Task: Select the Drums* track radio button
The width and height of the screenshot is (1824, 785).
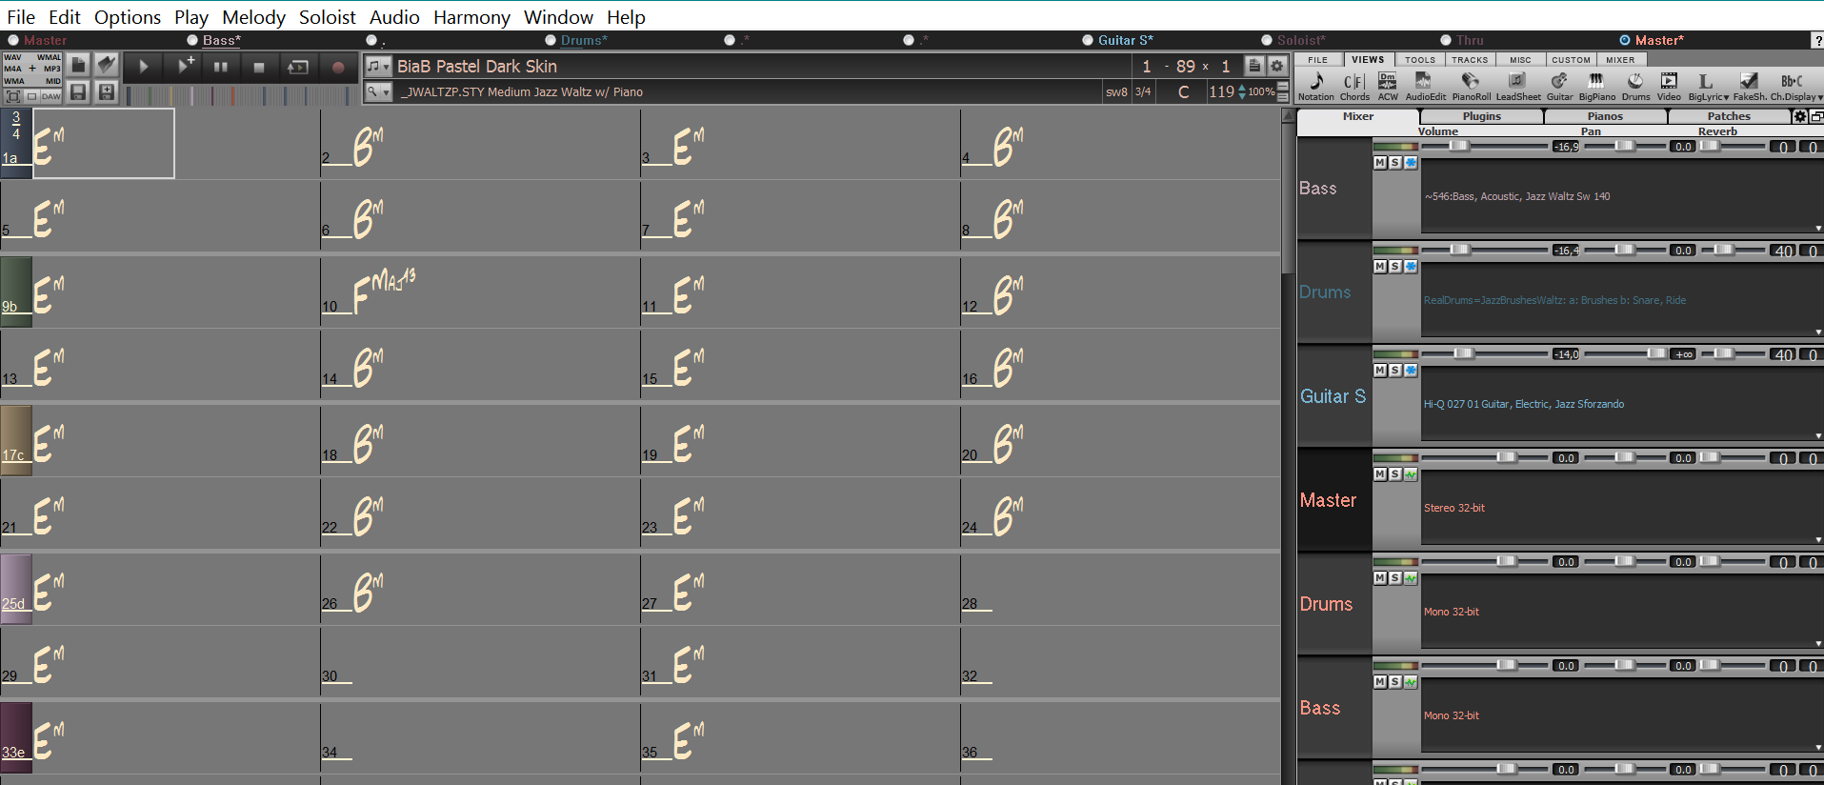Action: 551,40
